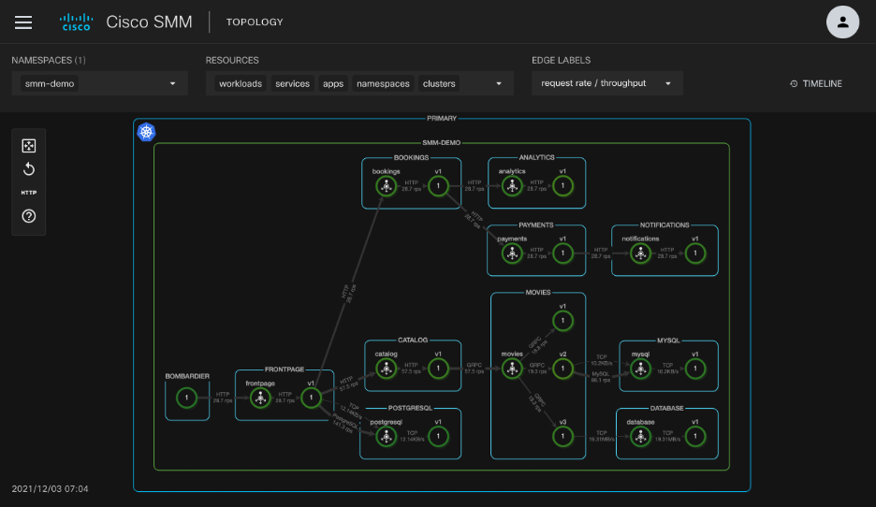Select the movies v2 workload node
The width and height of the screenshot is (876, 507).
(x=562, y=369)
